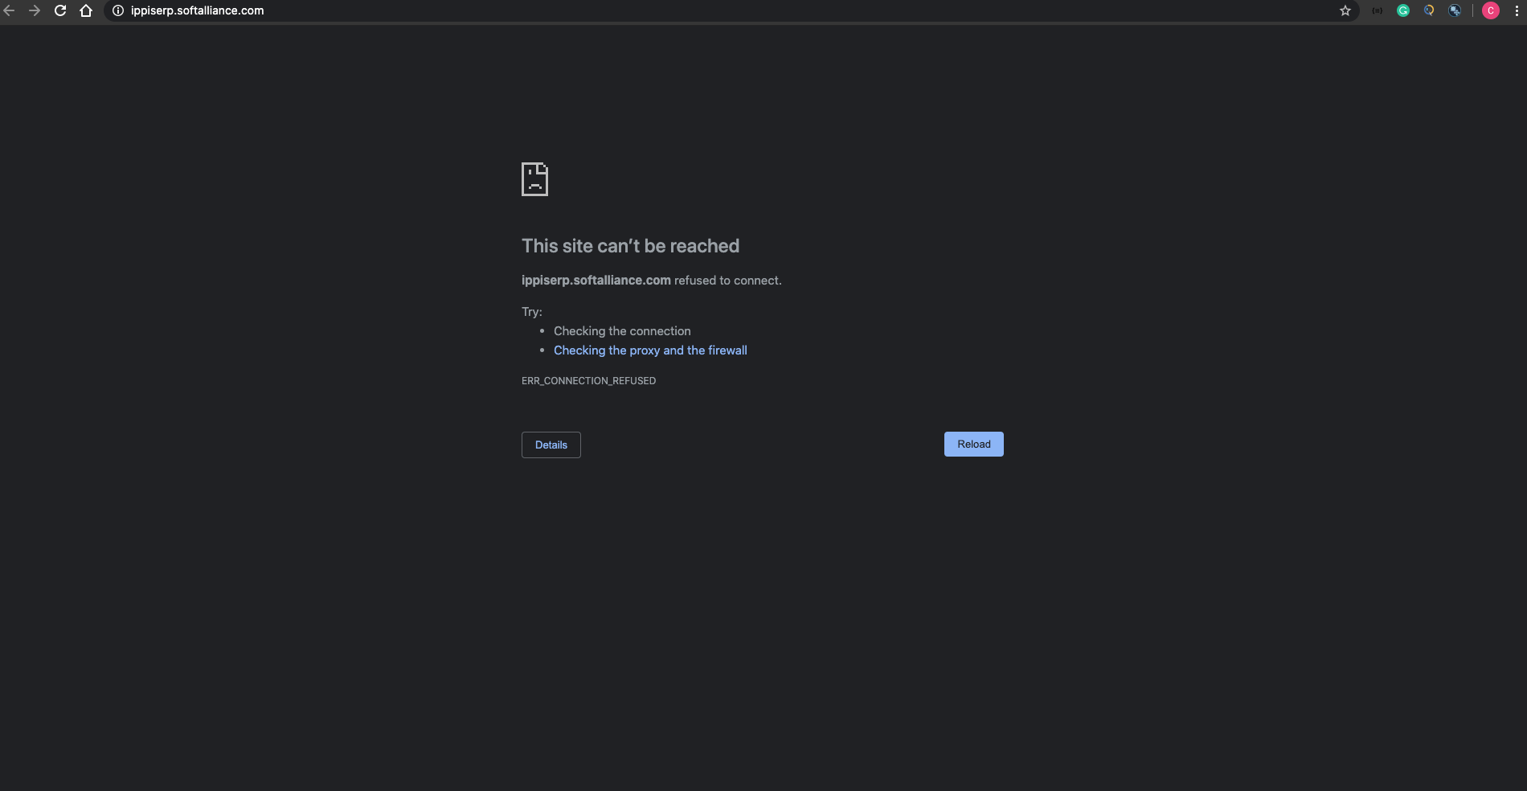Navigate back using the back arrow
The height and width of the screenshot is (791, 1527).
(9, 10)
